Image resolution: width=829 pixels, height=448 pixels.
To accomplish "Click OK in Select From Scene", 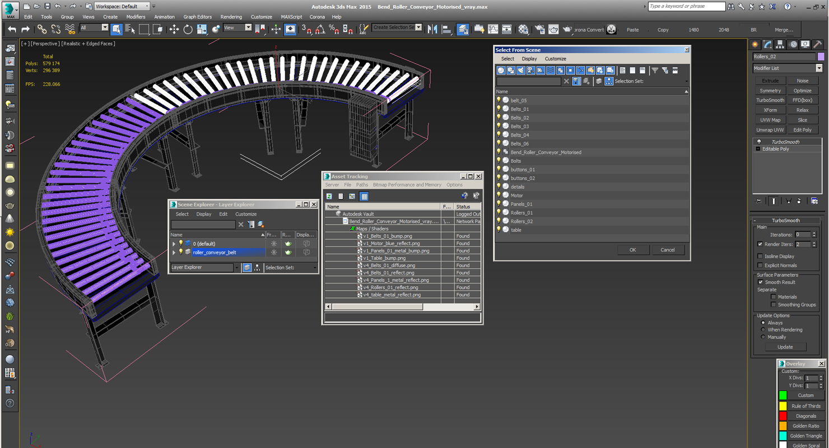I will [632, 250].
